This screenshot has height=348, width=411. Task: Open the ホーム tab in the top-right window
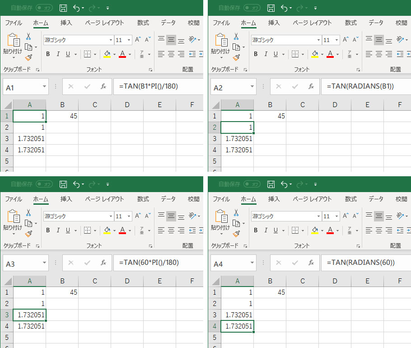248,23
